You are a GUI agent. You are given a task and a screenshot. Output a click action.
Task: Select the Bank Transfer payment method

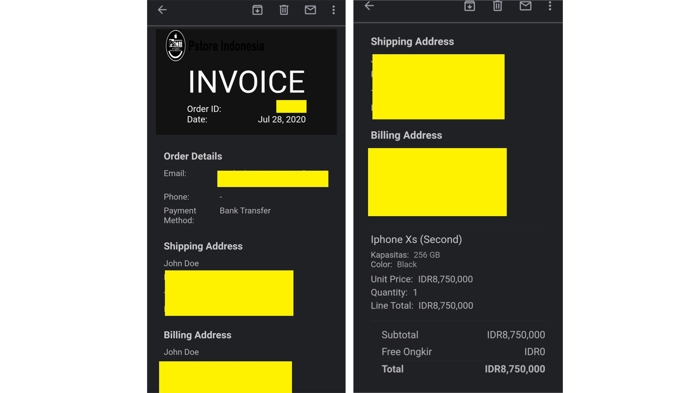[x=245, y=211]
